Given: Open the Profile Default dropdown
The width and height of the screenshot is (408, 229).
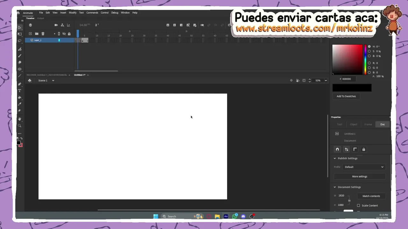Looking at the screenshot, I should coord(364,167).
